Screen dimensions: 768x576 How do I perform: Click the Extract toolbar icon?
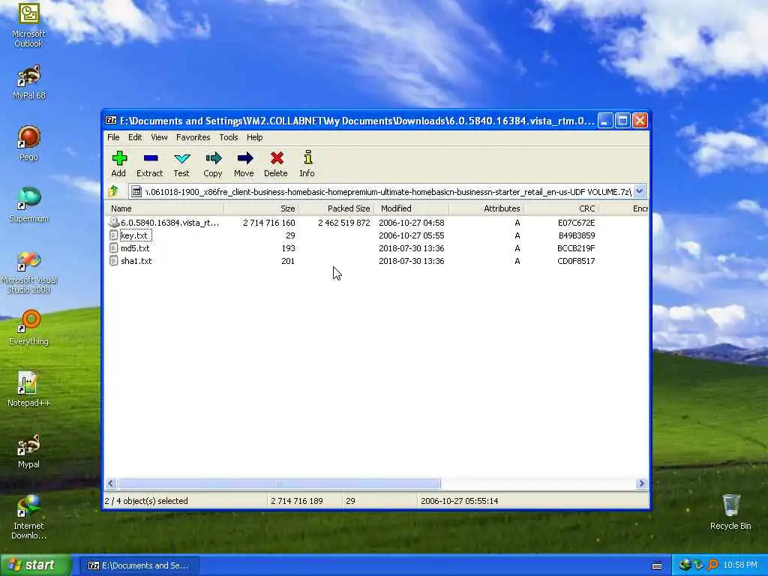(150, 158)
